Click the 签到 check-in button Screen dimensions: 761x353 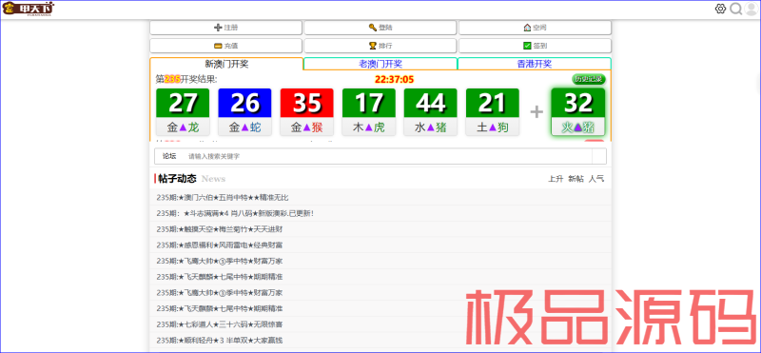(535, 46)
